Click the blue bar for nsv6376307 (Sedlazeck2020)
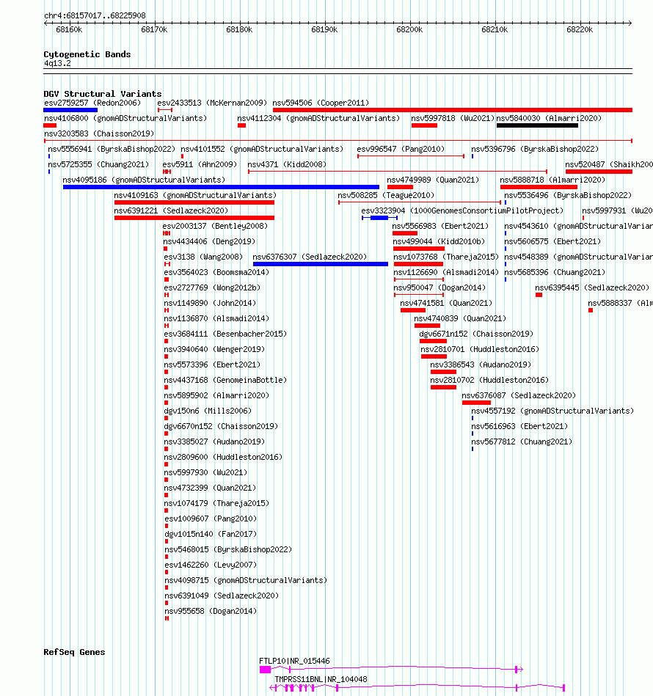This screenshot has width=653, height=696. [321, 264]
